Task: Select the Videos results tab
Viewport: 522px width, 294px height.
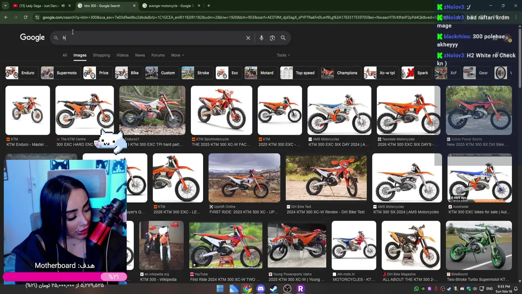Action: [122, 55]
